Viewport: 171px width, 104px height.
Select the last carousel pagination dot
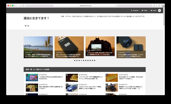[95, 60]
